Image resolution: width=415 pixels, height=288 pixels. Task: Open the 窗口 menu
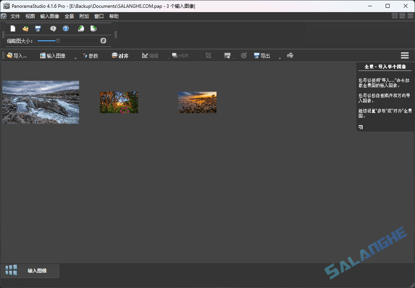[98, 16]
